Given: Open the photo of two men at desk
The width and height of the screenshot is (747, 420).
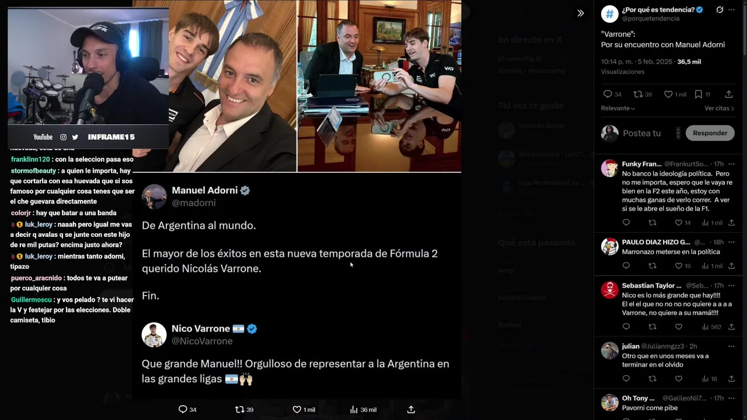Looking at the screenshot, I should tap(379, 86).
